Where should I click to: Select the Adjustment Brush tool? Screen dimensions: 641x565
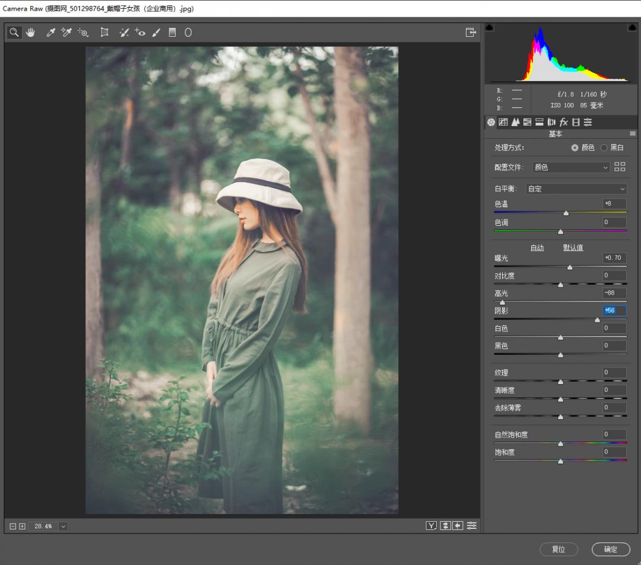[x=156, y=33]
